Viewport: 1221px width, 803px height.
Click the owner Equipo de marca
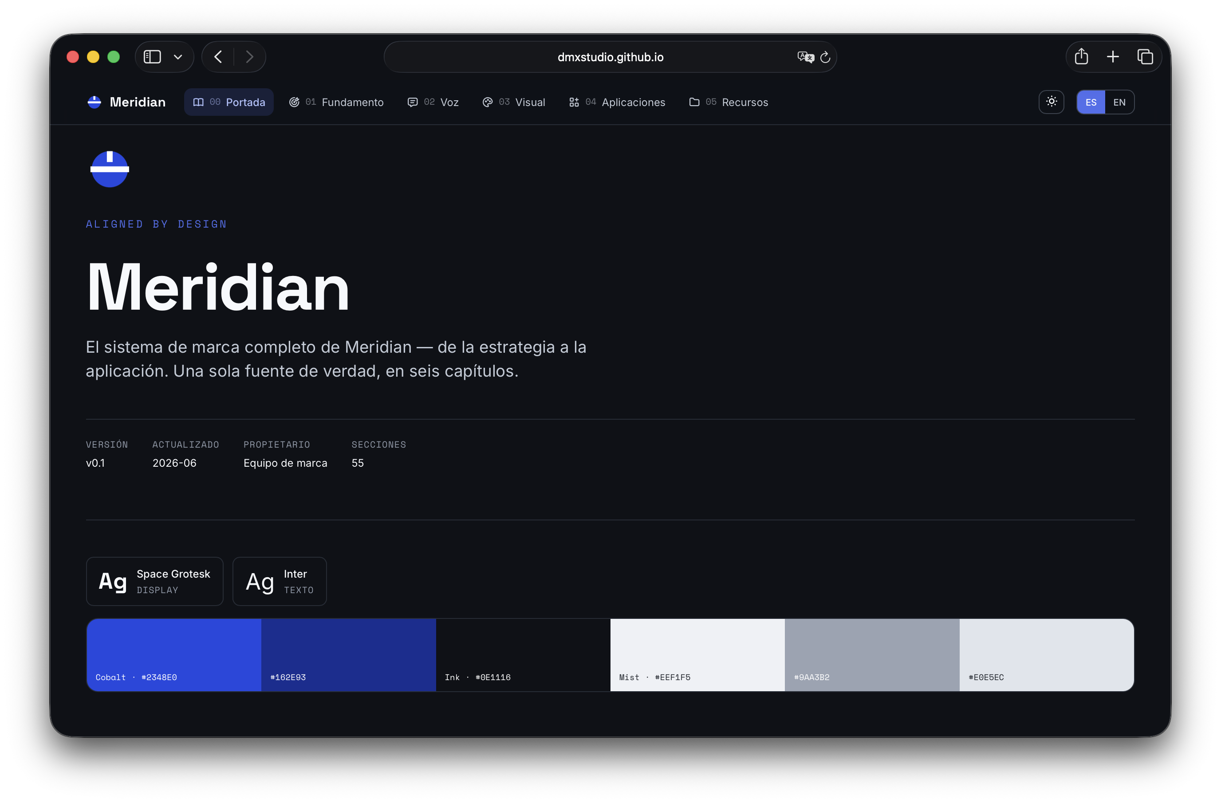pyautogui.click(x=285, y=463)
